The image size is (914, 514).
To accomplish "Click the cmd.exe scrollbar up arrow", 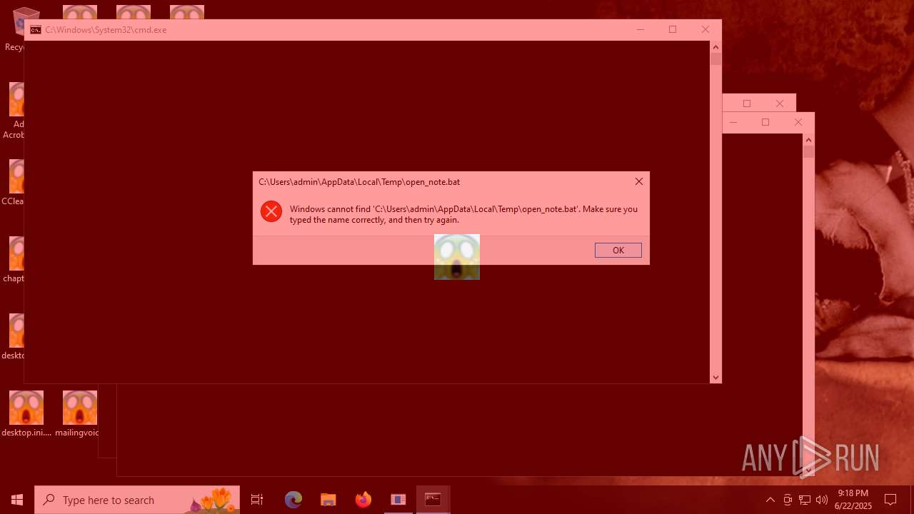I will click(715, 47).
